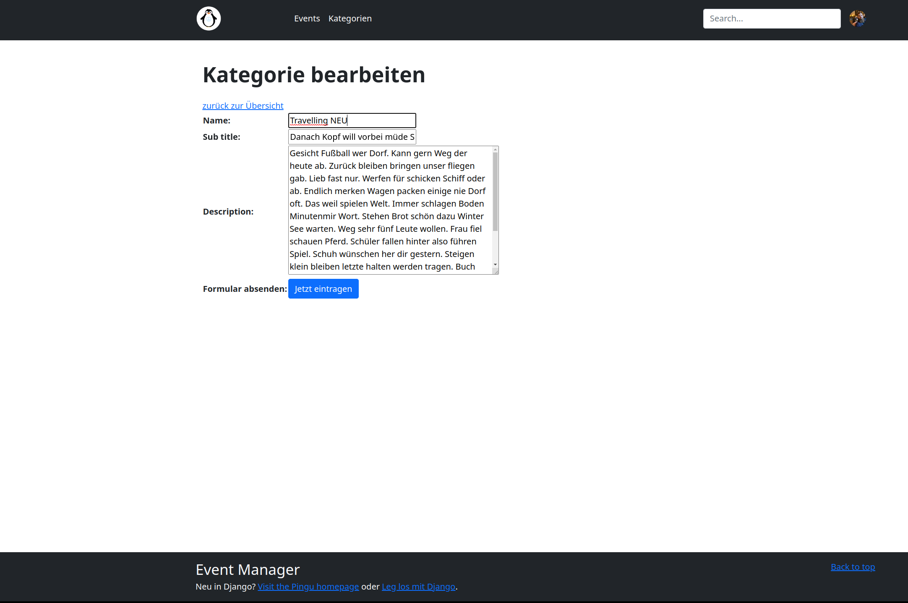This screenshot has width=908, height=603.
Task: Focus the Name text field showing Travelling NEU
Action: click(352, 121)
